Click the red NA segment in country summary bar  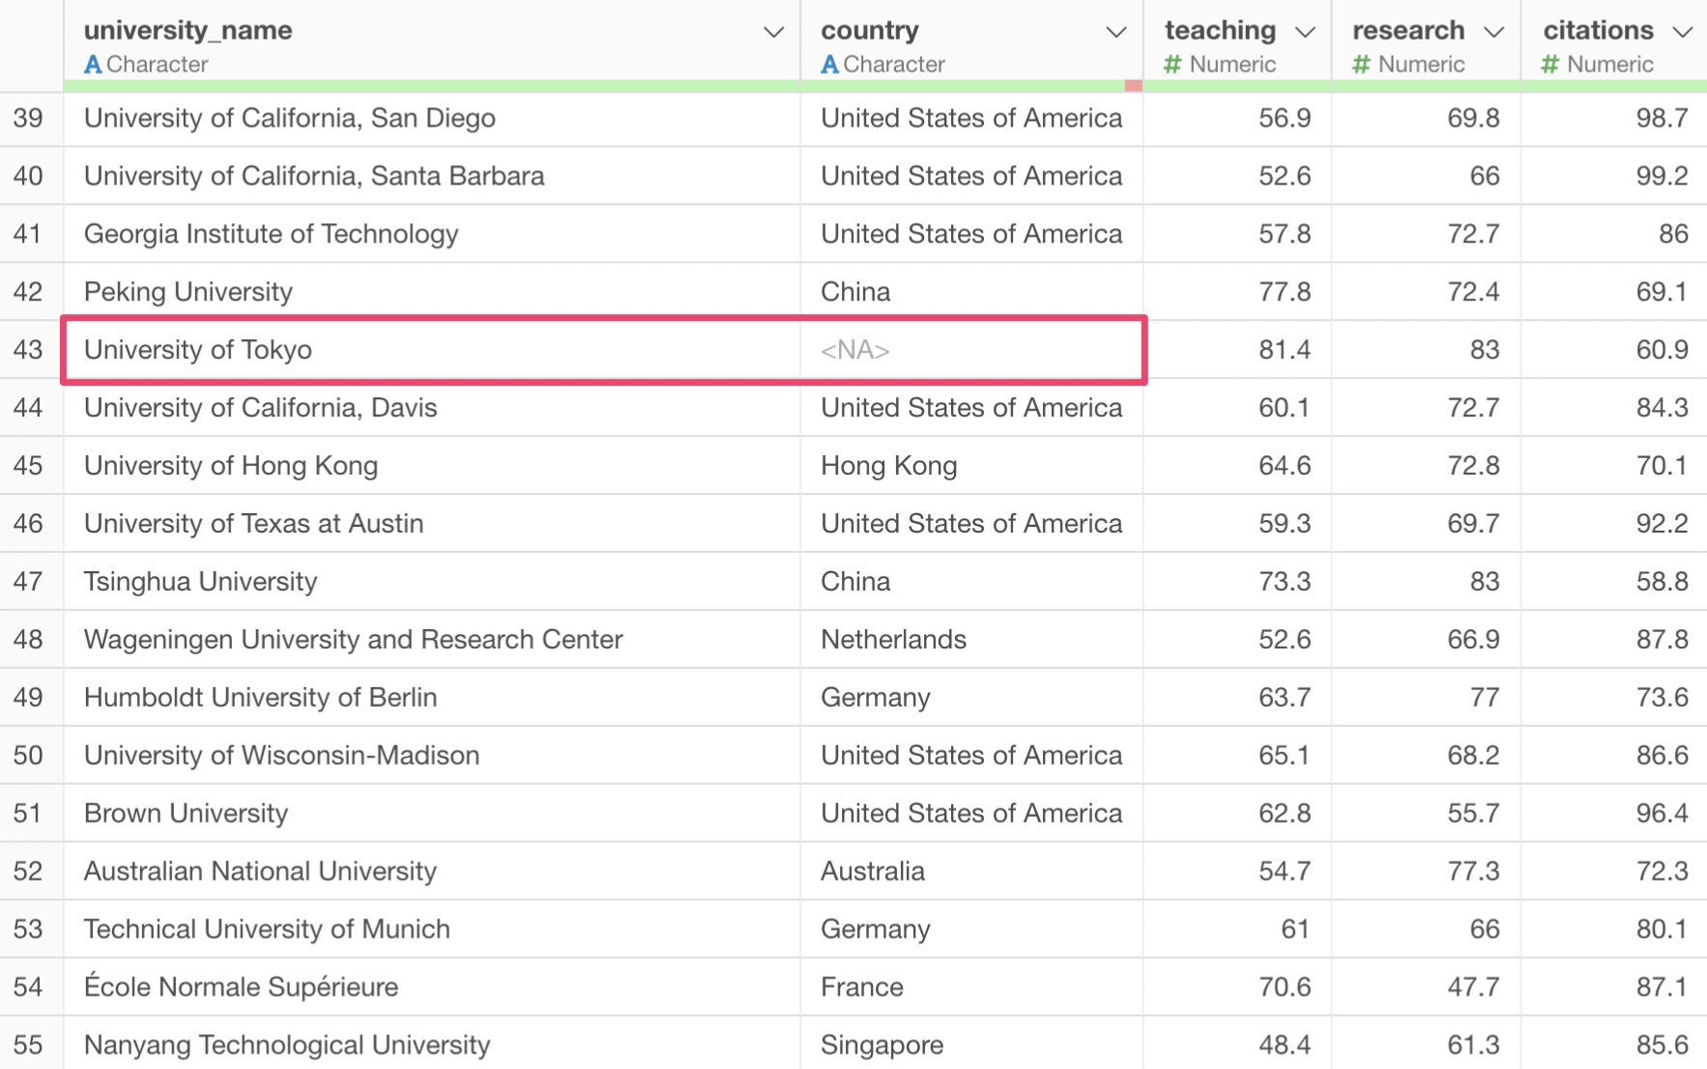click(1133, 86)
